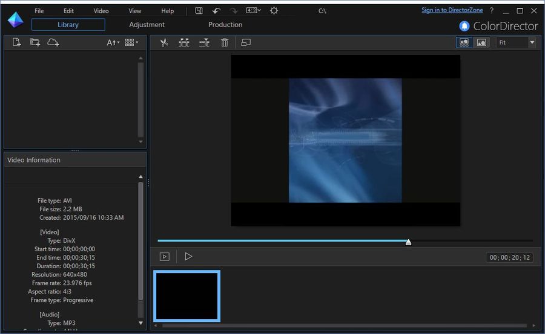Click the Sign in to DirectorZone link

point(452,10)
